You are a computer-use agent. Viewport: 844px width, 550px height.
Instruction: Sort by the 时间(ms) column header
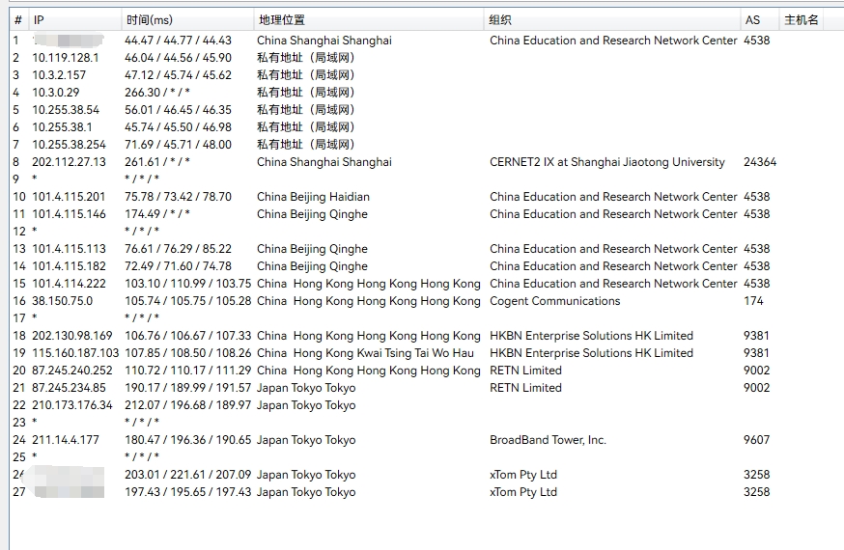tap(149, 19)
